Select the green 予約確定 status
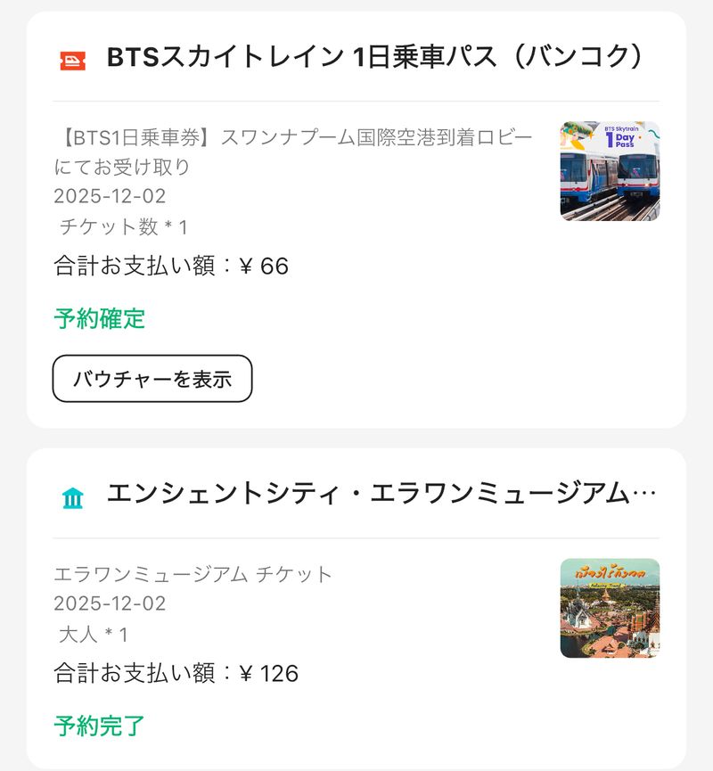Image resolution: width=713 pixels, height=771 pixels. coord(100,318)
